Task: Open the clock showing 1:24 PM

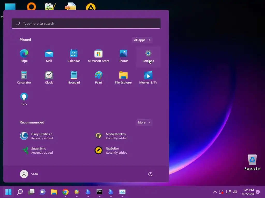Action: 248,192
